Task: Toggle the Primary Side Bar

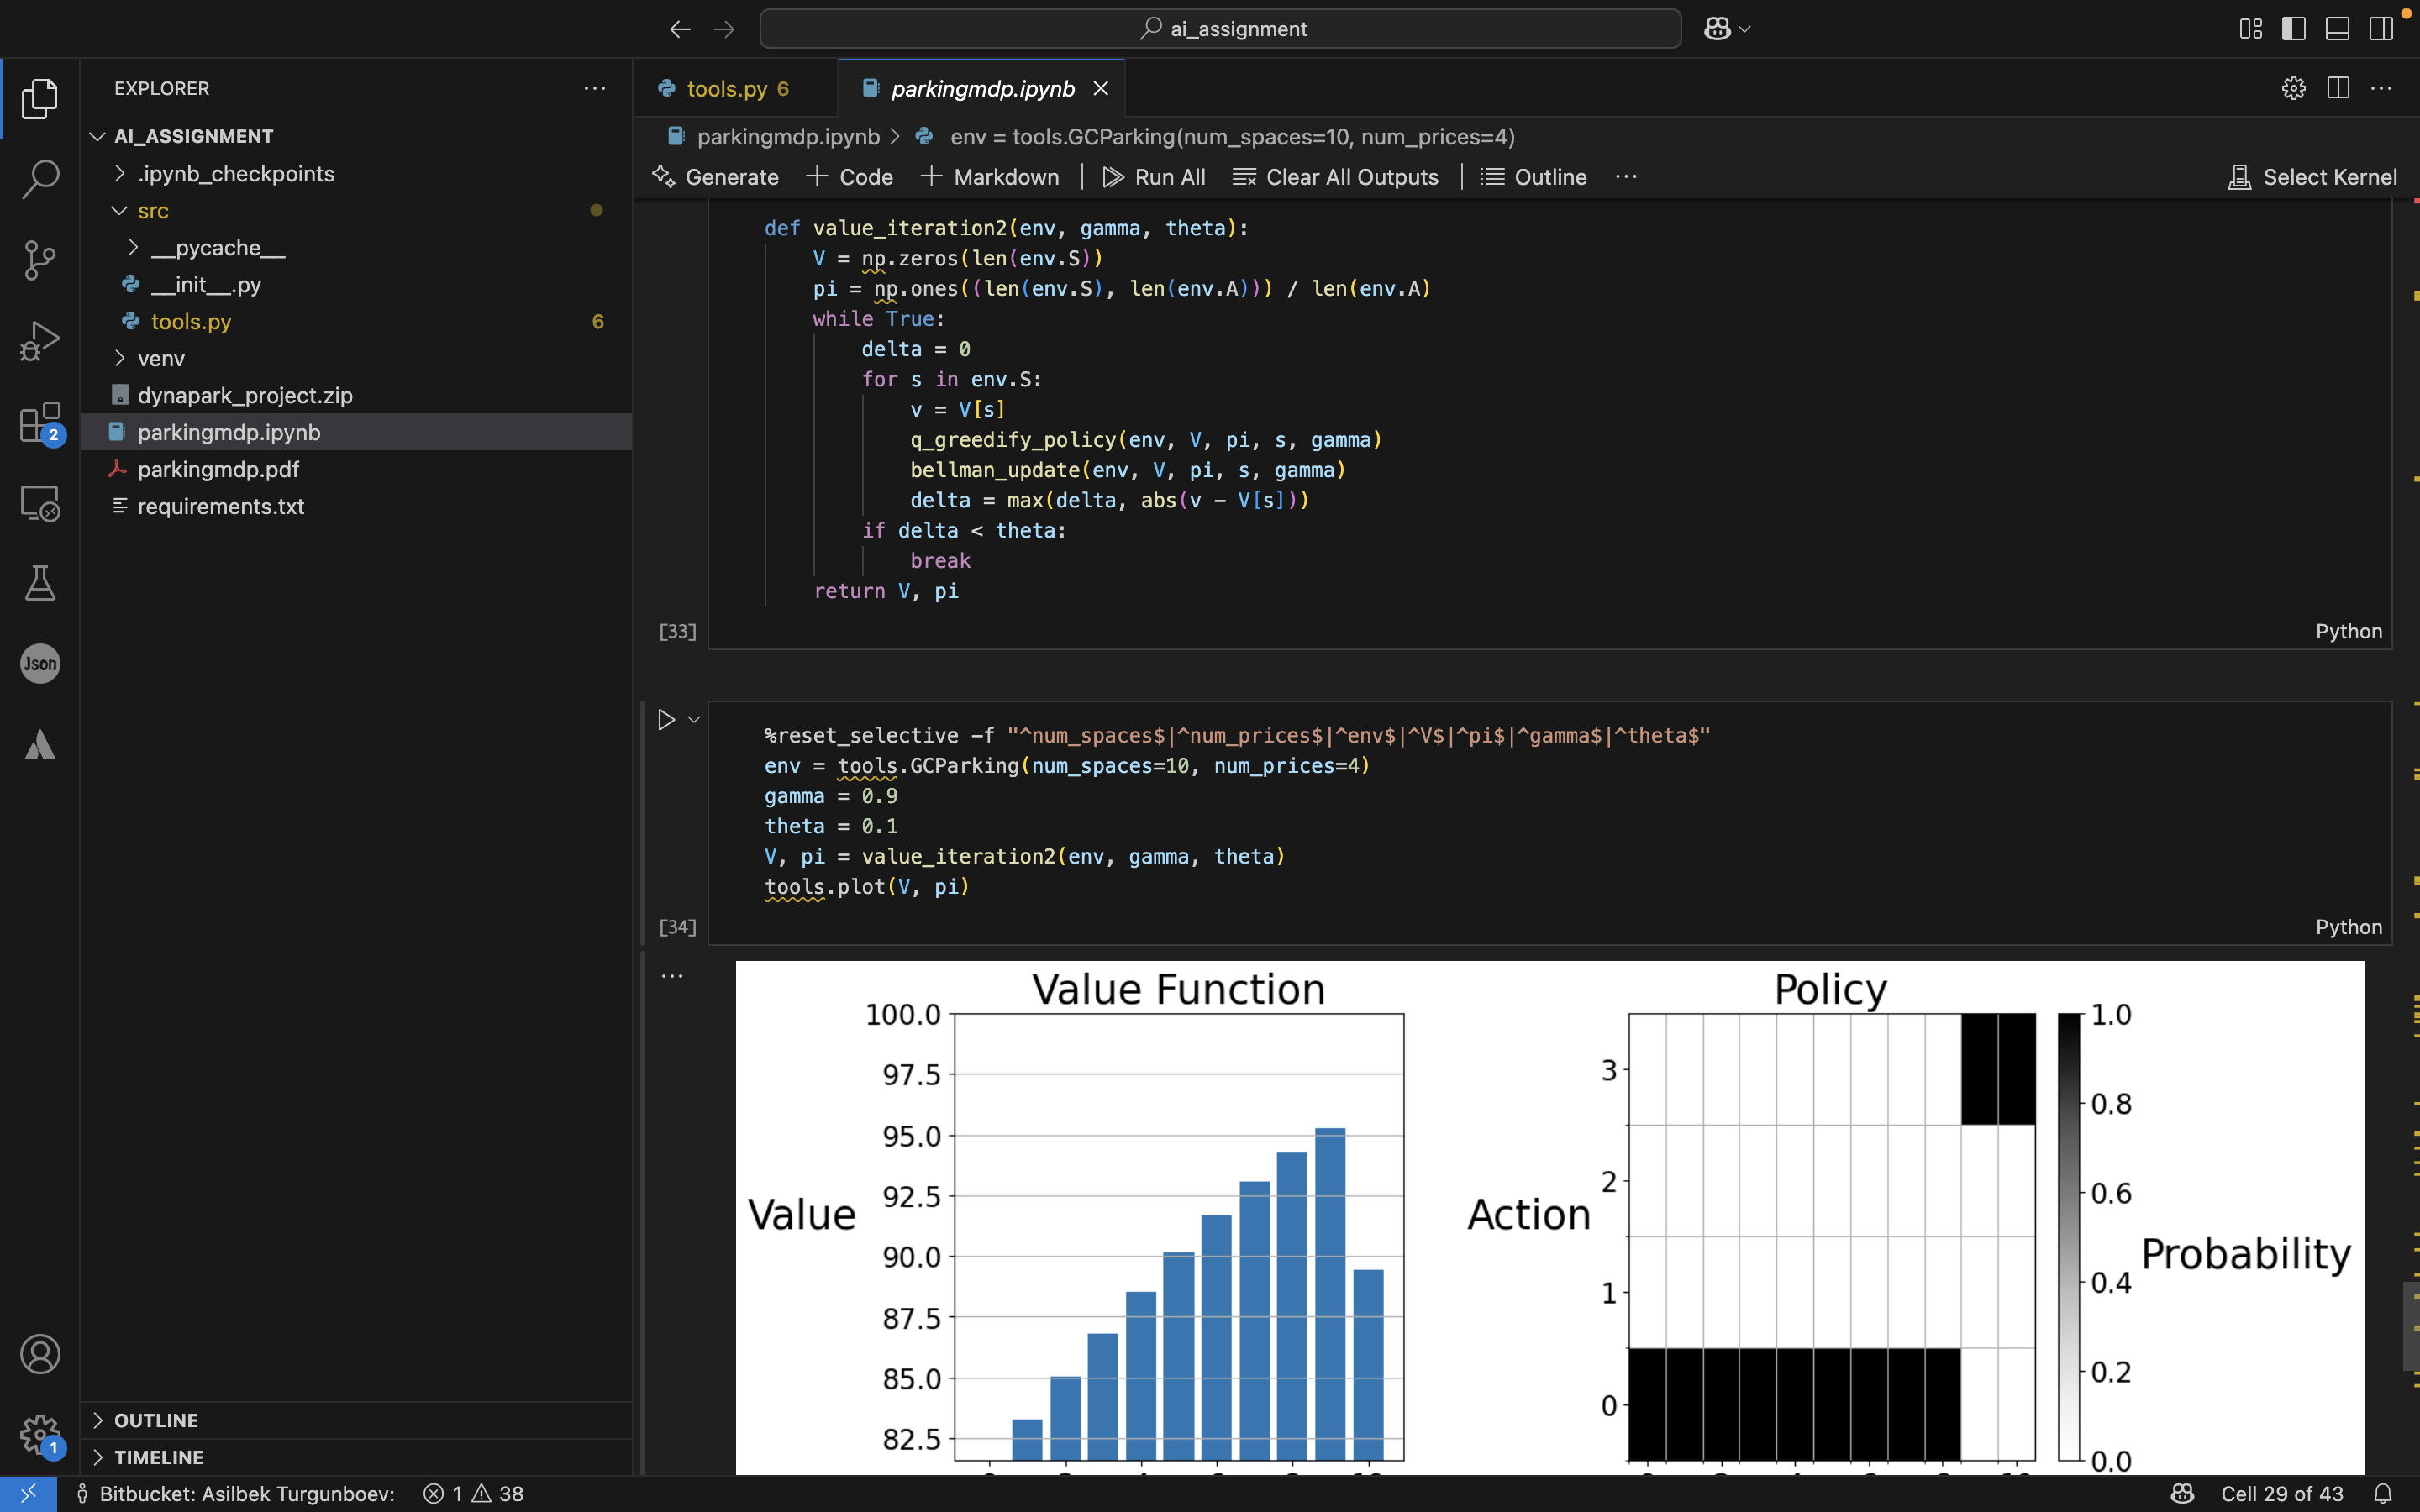Action: coord(2294,29)
